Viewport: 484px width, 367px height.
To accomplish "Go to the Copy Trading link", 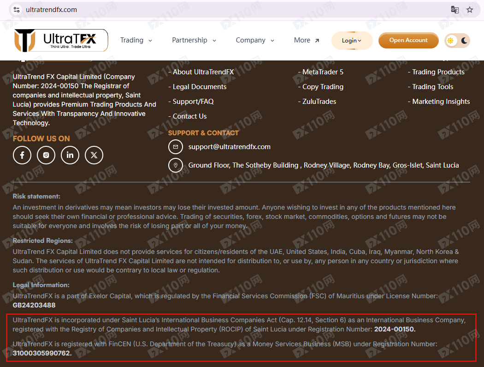I will click(323, 87).
